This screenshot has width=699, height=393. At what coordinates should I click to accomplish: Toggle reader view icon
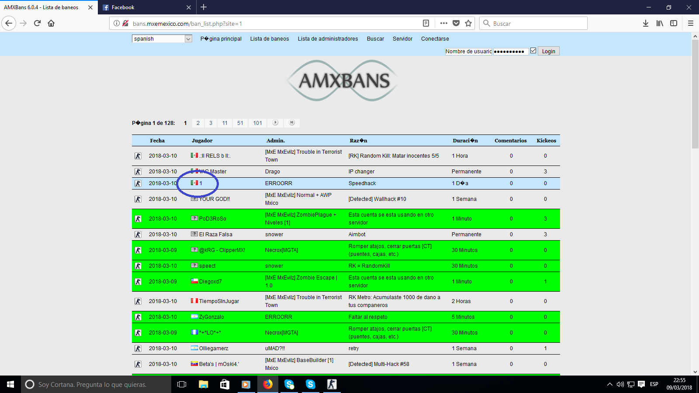426,23
